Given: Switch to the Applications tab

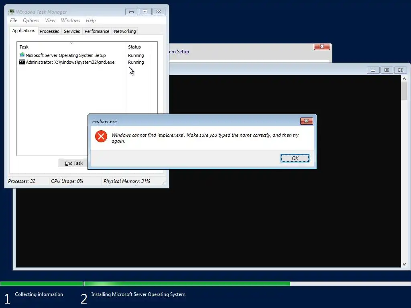Looking at the screenshot, I should coord(24,30).
